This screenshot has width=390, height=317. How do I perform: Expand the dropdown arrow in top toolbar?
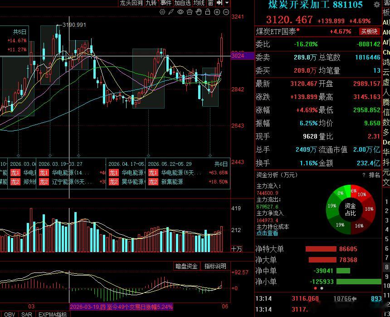coord(227,3)
